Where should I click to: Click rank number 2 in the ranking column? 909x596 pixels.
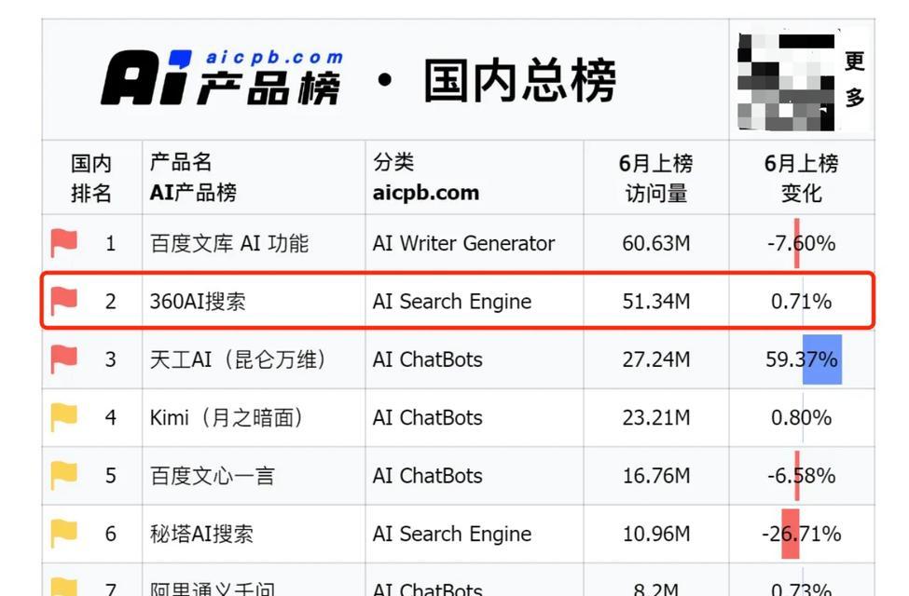point(110,301)
